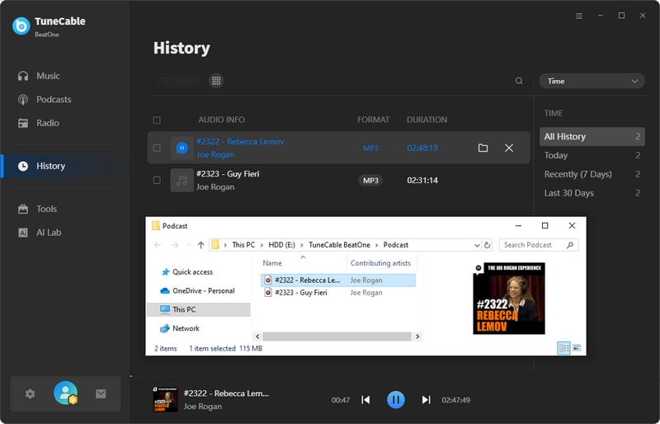The image size is (660, 424).
Task: Open the Radio section
Action: 38,123
